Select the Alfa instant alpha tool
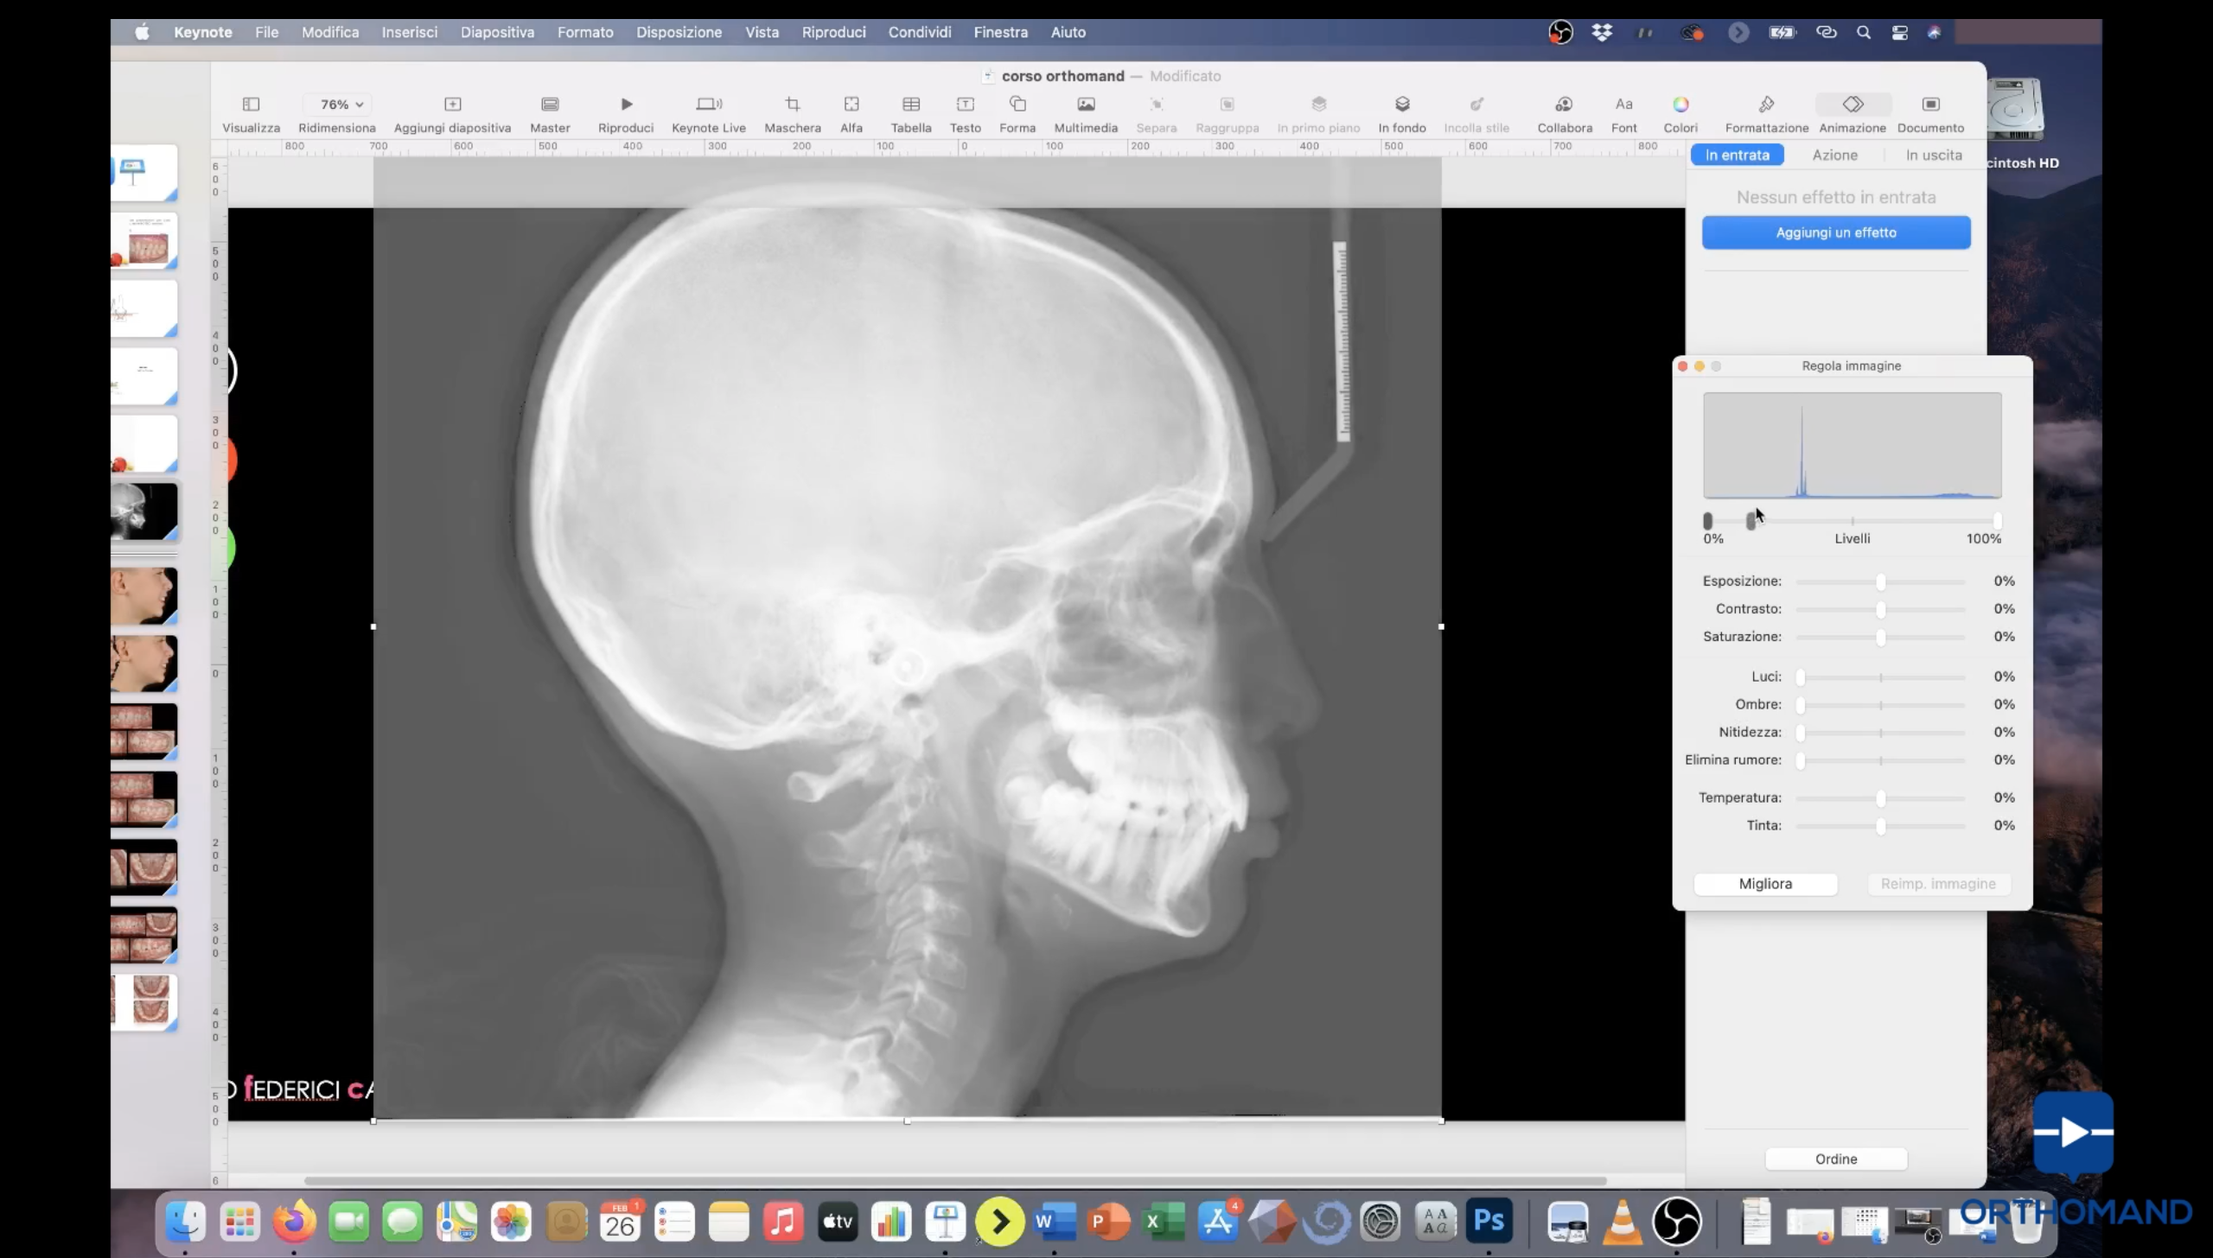Screen dimensions: 2213x1258 pos(851,105)
